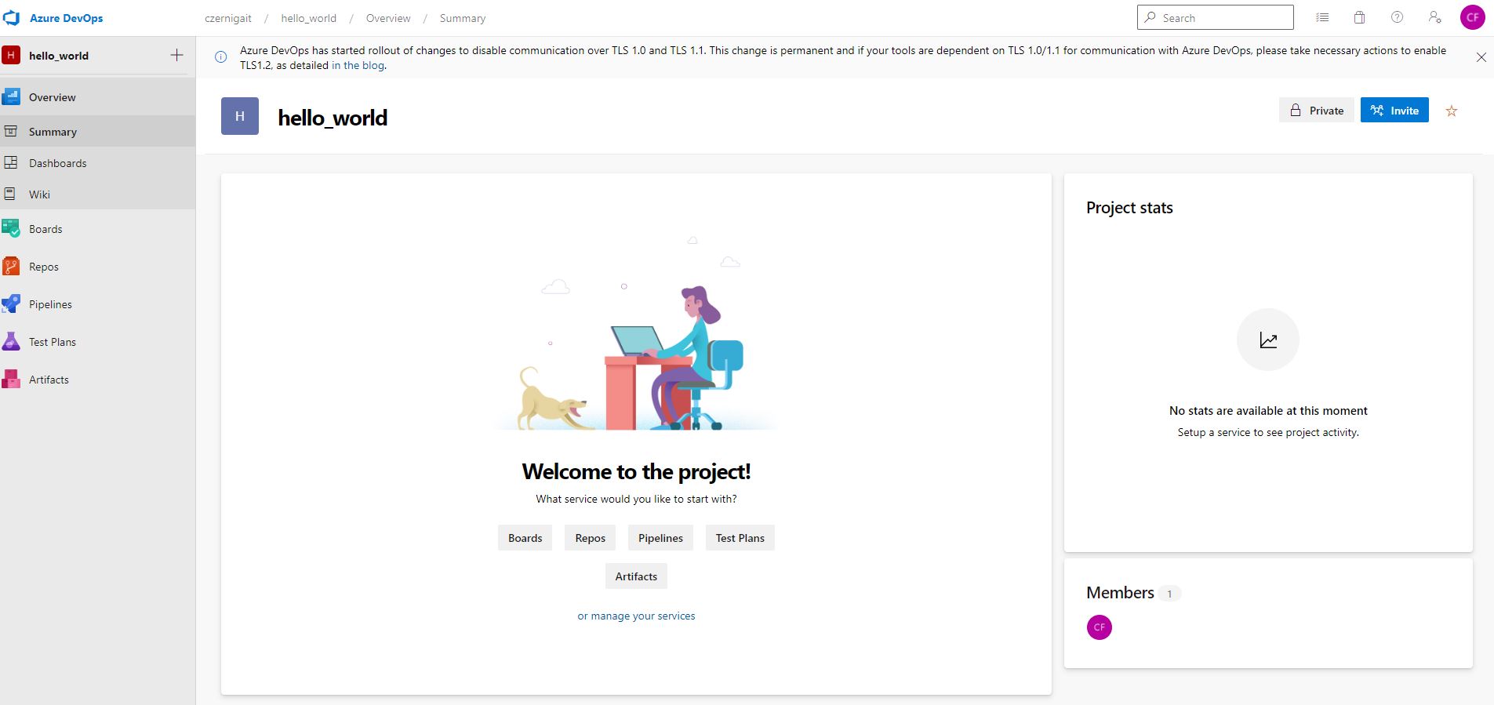
Task: Click the hello_world project name in sidebar
Action: click(59, 56)
